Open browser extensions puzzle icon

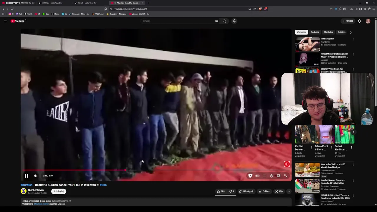[340, 9]
